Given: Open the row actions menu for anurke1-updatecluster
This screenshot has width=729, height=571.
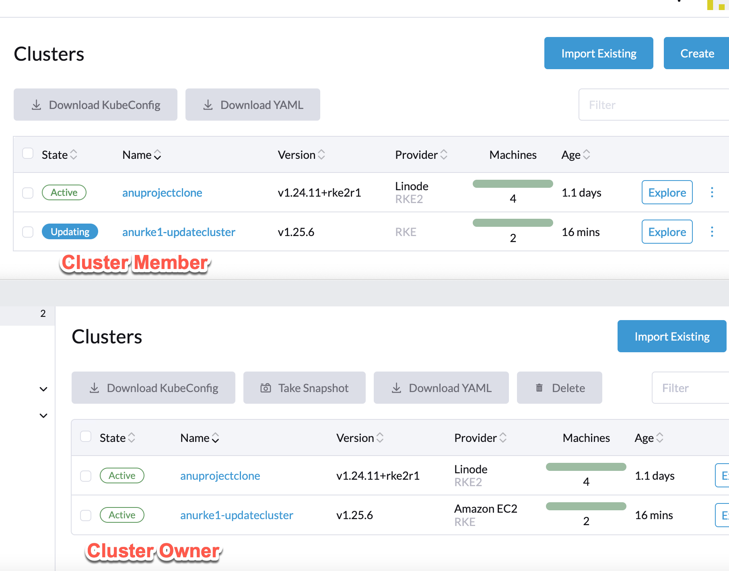Looking at the screenshot, I should 712,232.
